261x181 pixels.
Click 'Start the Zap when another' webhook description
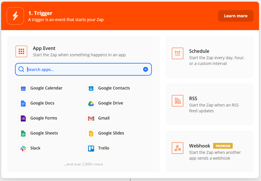point(215,155)
